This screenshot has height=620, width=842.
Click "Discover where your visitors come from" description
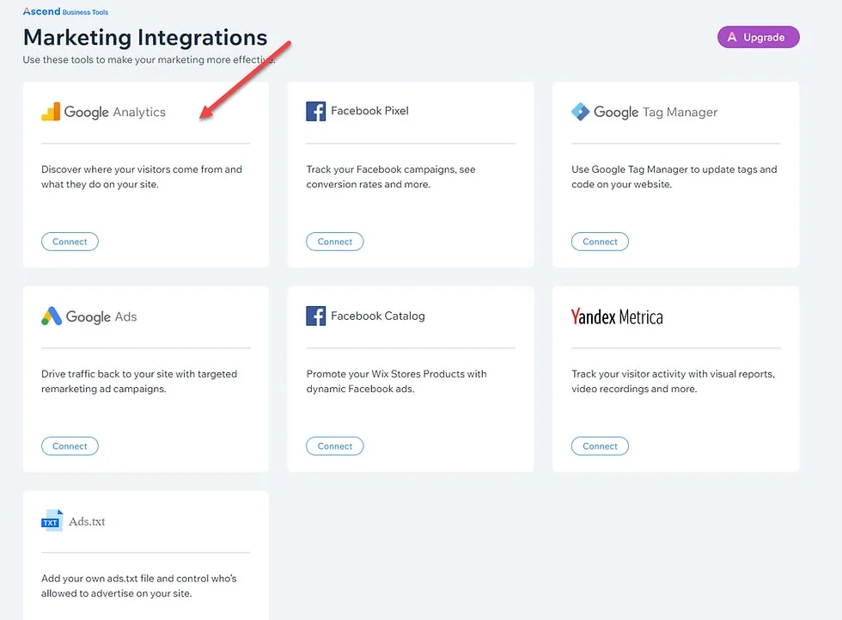pos(142,177)
